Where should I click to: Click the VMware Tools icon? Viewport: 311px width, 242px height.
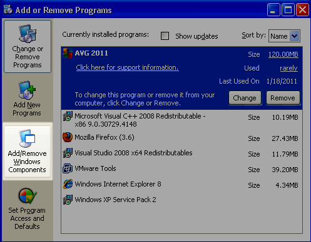point(68,168)
